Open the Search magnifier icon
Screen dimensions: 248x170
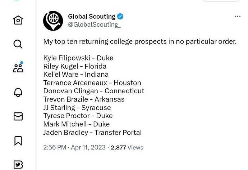coord(18,44)
